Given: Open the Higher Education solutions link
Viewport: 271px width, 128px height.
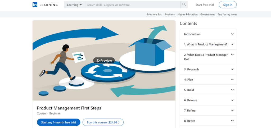Looking at the screenshot, I should [188, 15].
